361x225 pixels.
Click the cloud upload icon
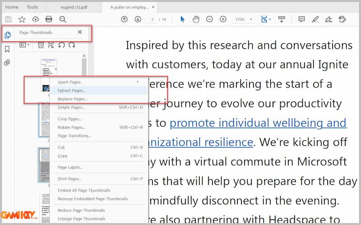[x=36, y=19]
